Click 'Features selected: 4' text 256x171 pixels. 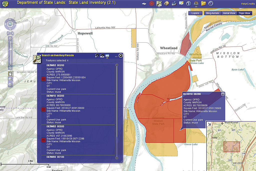point(57,60)
